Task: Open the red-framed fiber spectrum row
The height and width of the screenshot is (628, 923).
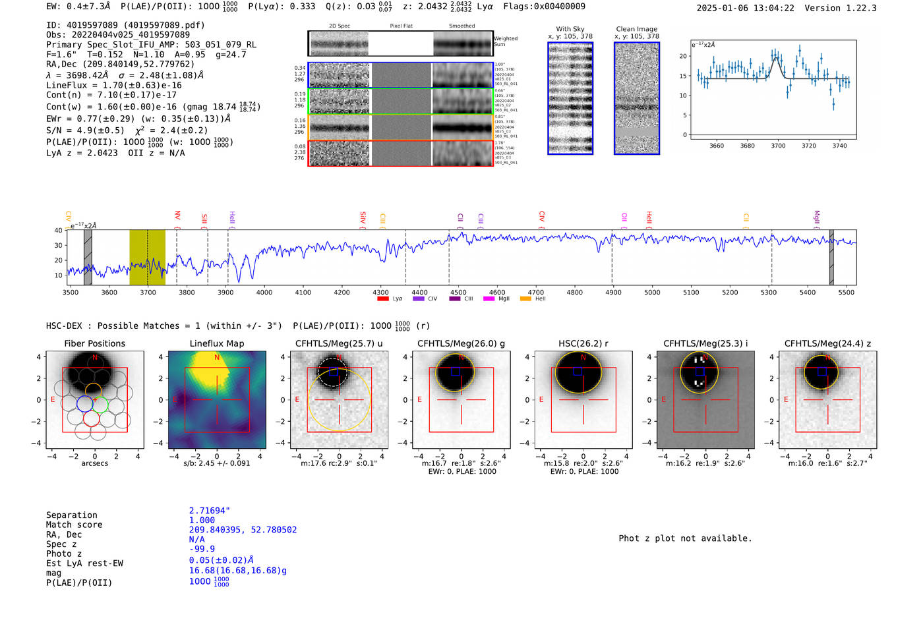Action: tap(401, 153)
